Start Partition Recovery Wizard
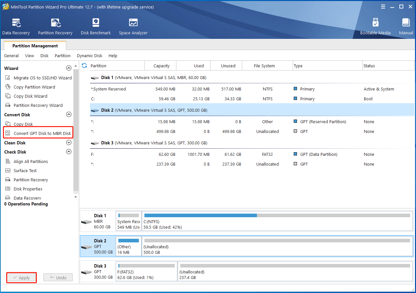The image size is (416, 293). click(x=34, y=105)
